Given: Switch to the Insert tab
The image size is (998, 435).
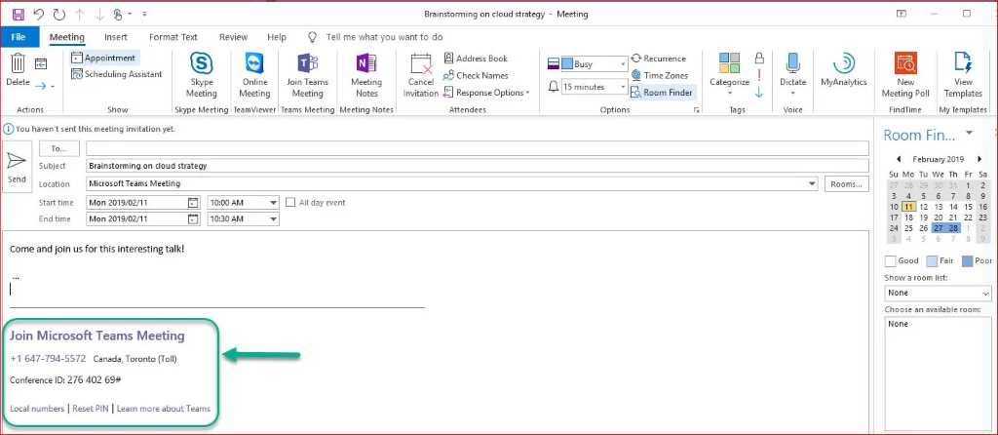Looking at the screenshot, I should click(116, 37).
